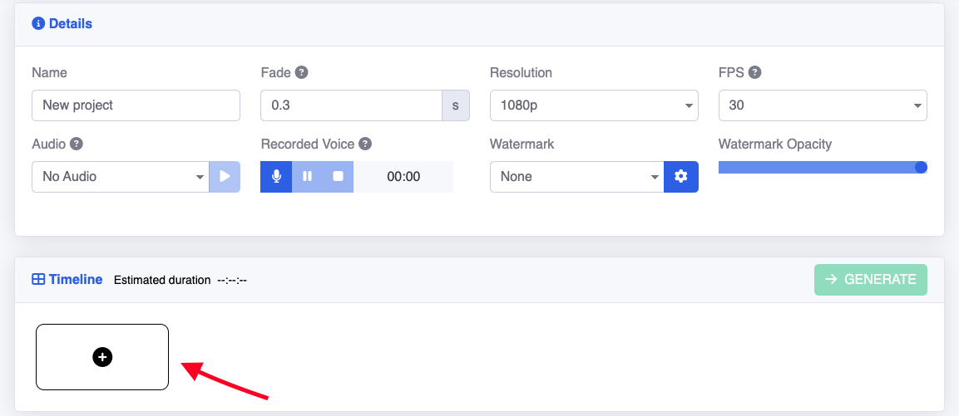
Task: Show help for Recorded Voice
Action: coord(365,144)
